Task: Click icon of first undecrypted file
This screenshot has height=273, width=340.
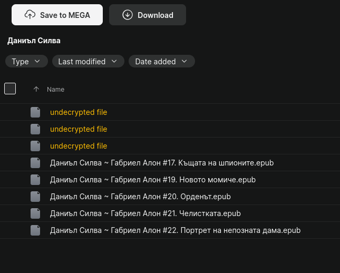Action: coord(35,112)
